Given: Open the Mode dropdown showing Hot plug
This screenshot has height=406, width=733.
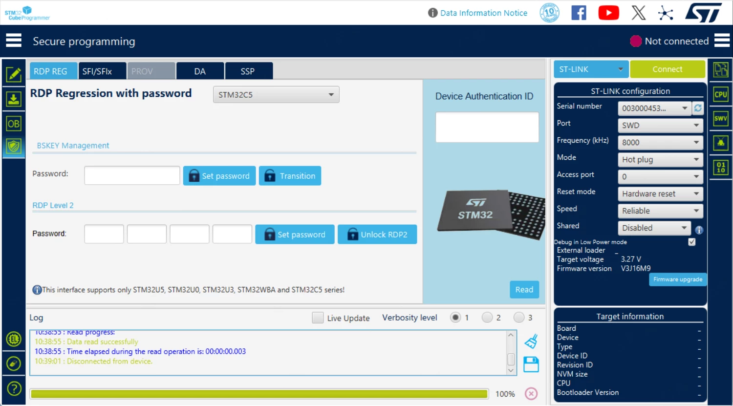Looking at the screenshot, I should pyautogui.click(x=660, y=159).
